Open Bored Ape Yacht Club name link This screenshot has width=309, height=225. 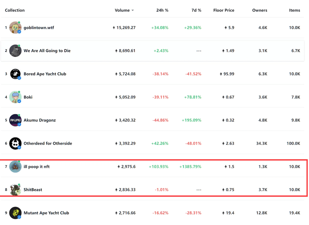click(45, 74)
